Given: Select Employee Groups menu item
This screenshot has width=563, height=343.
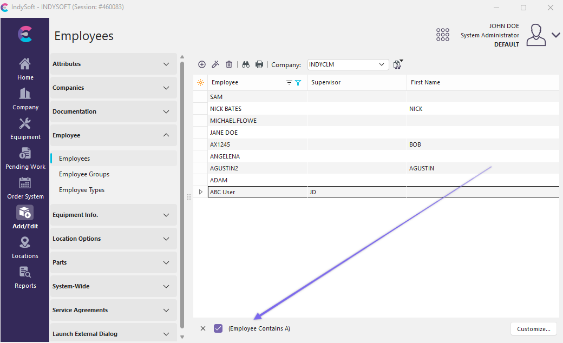Looking at the screenshot, I should click(x=84, y=174).
